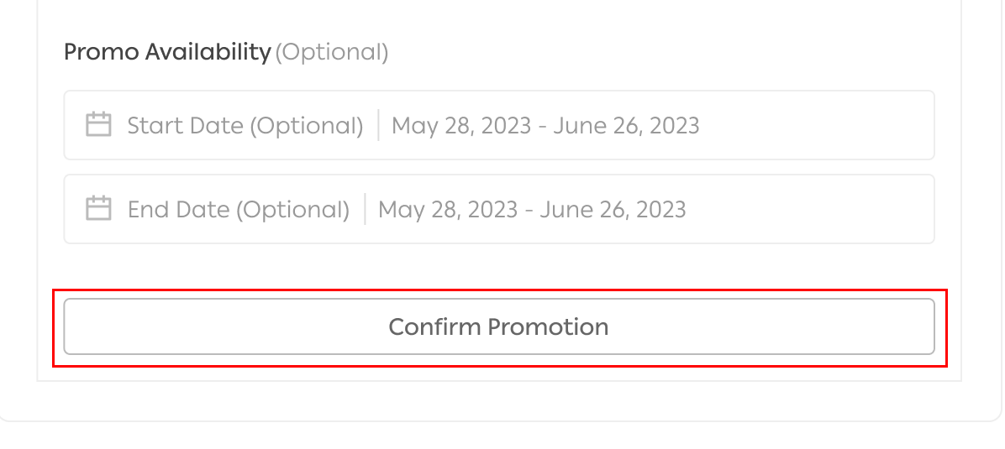Click the calendar icon beside Start Date
This screenshot has width=1005, height=449.
click(x=99, y=125)
